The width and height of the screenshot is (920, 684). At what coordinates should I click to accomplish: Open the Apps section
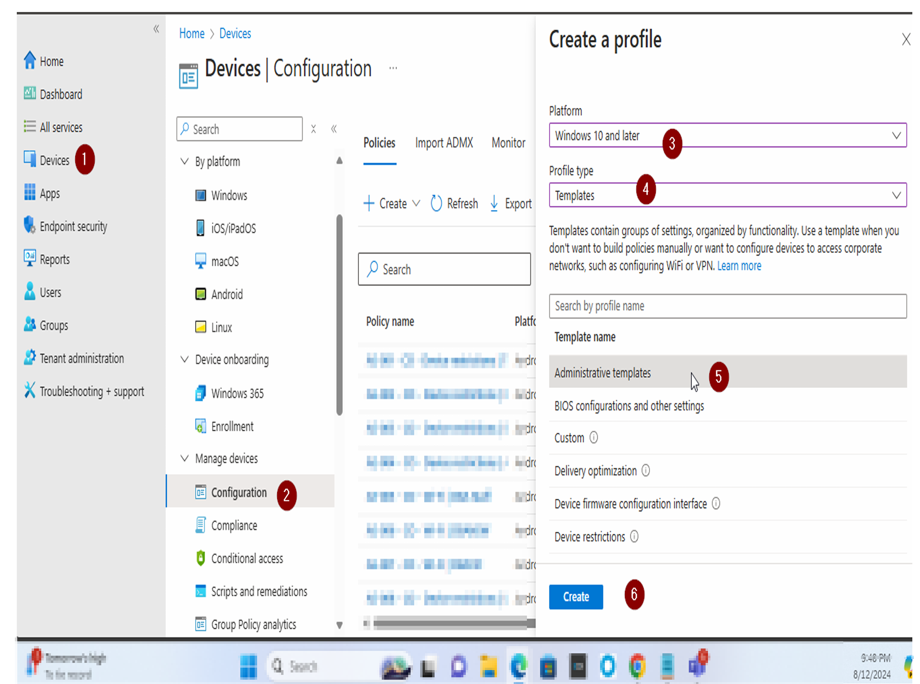coord(42,193)
